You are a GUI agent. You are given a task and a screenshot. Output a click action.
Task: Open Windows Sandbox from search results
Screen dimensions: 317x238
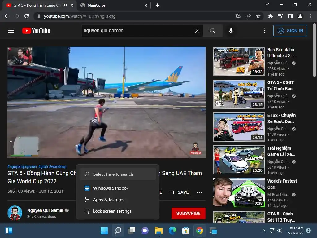(x=117, y=188)
